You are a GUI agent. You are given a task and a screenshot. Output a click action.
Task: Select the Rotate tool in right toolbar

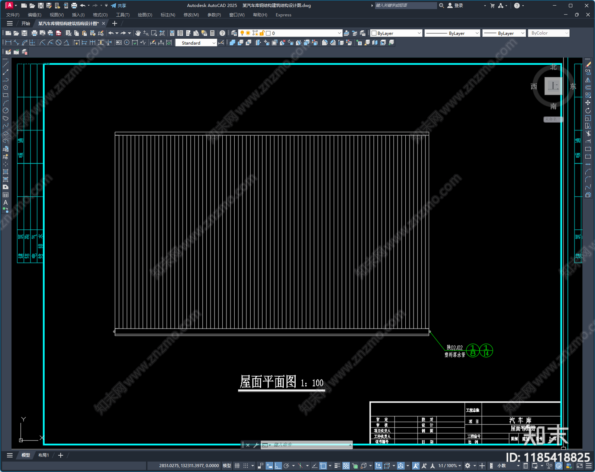pos(588,110)
